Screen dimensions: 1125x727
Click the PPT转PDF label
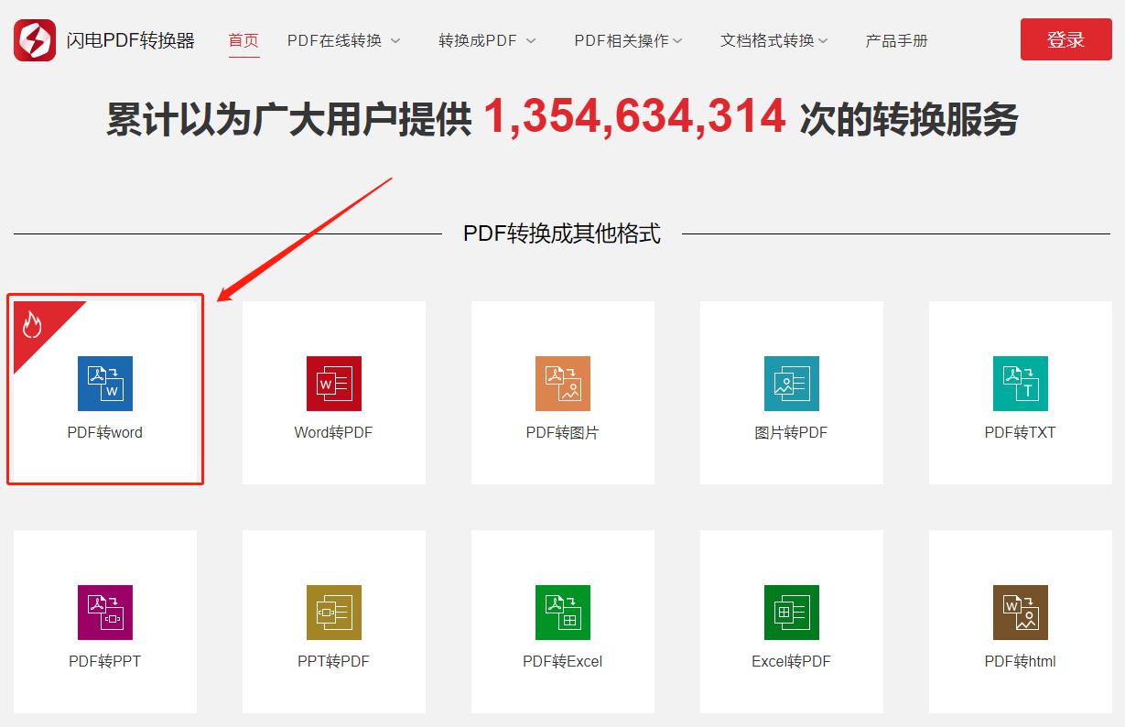pyautogui.click(x=334, y=661)
